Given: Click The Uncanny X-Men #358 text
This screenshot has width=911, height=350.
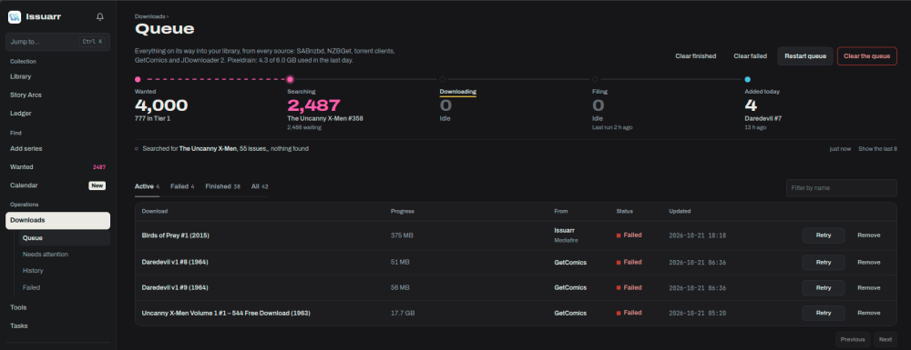Looking at the screenshot, I should click(325, 118).
